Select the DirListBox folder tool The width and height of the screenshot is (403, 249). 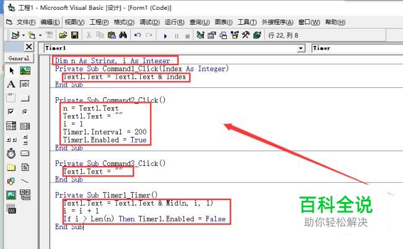click(11, 168)
